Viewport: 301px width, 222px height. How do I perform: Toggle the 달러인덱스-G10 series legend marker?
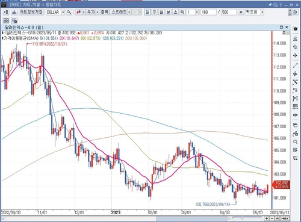coord(2,33)
